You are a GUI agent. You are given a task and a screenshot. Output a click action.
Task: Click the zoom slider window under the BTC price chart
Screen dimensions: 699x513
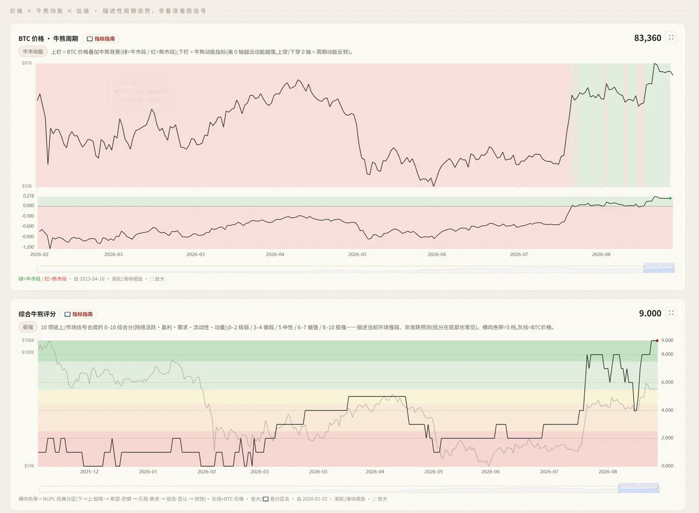click(x=659, y=268)
